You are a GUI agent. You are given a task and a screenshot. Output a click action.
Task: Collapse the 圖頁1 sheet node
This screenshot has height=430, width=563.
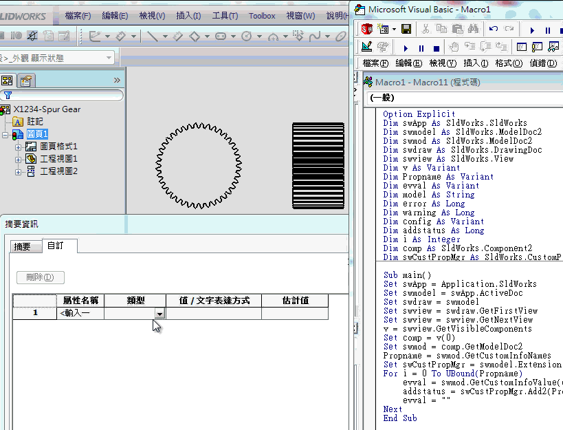[x=5, y=135]
